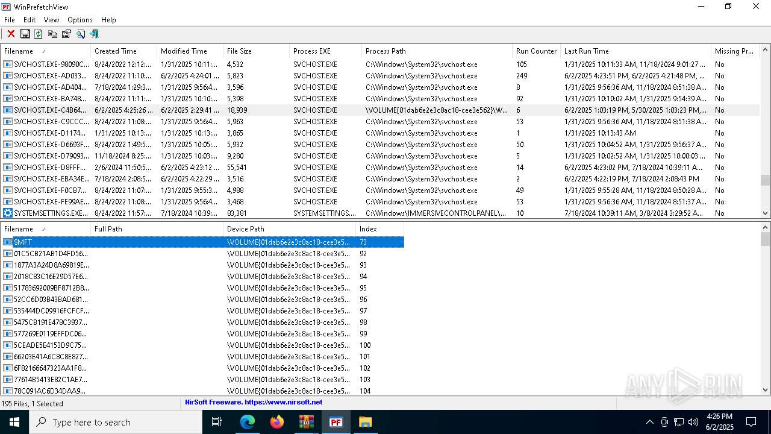Click the taskbar search box

tap(116, 422)
